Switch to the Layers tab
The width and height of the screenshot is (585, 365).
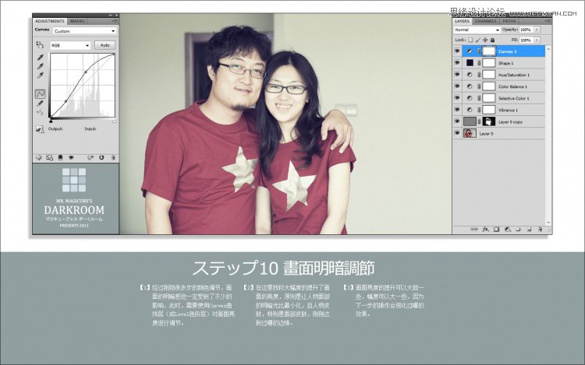[x=463, y=21]
